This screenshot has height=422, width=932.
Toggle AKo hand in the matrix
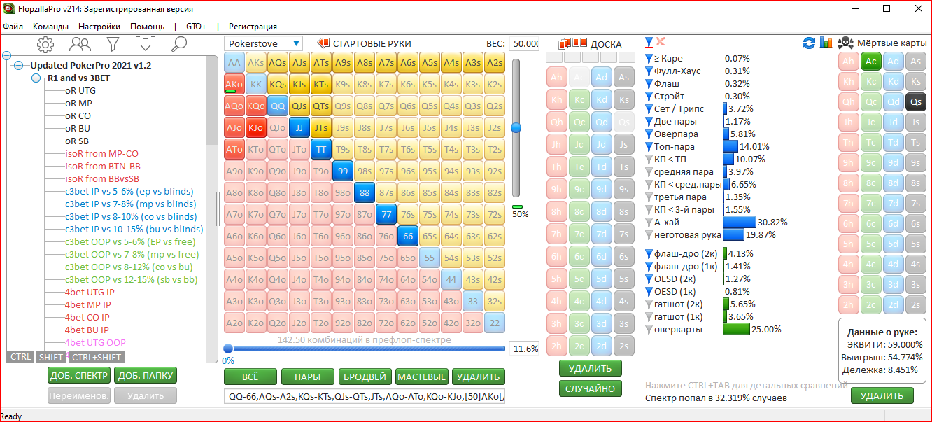tap(234, 84)
